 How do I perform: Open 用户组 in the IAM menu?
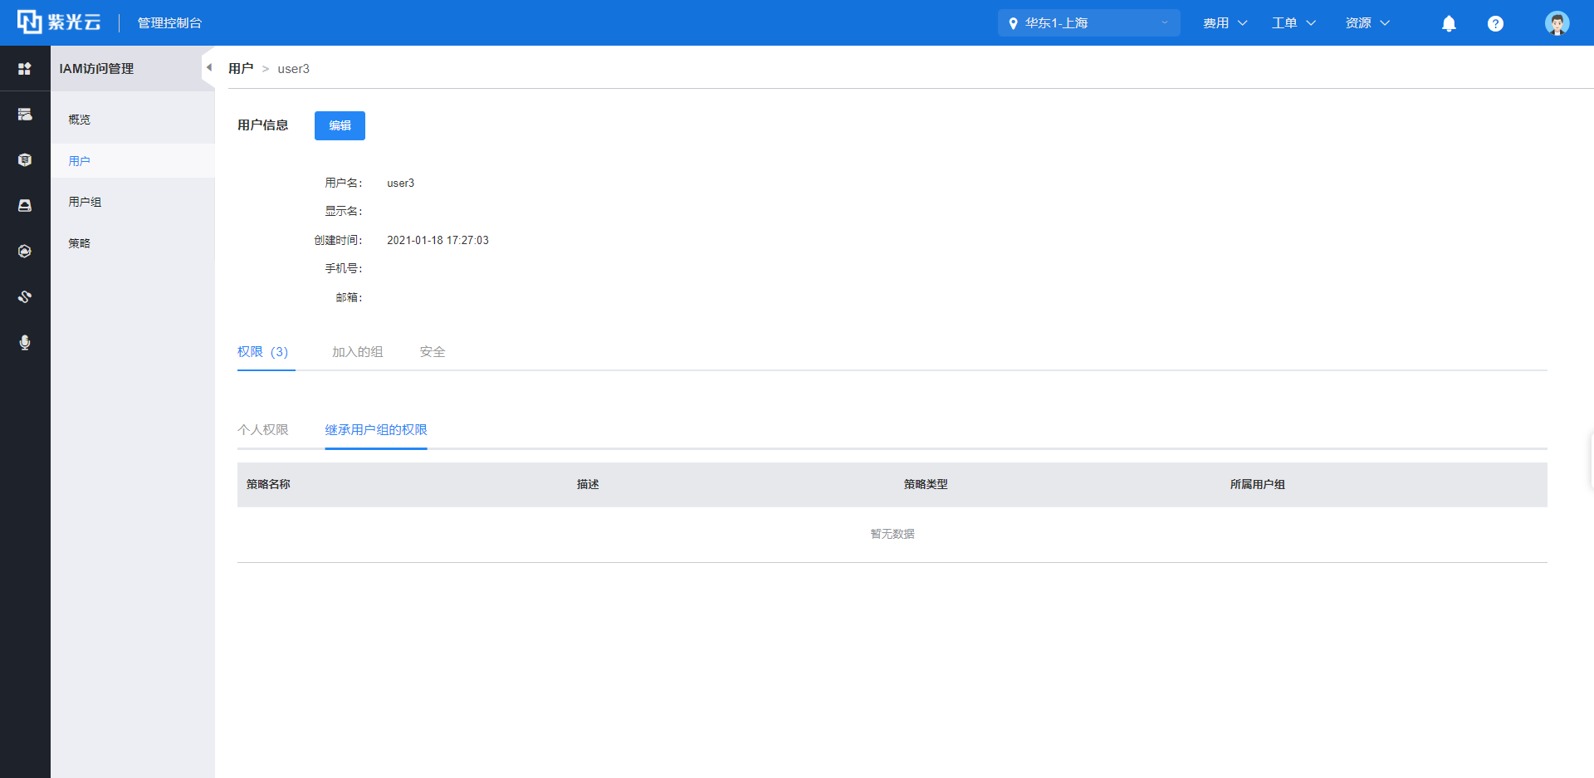click(x=85, y=202)
